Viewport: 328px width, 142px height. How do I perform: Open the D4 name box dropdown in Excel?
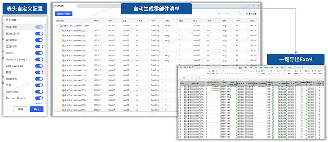192,77
